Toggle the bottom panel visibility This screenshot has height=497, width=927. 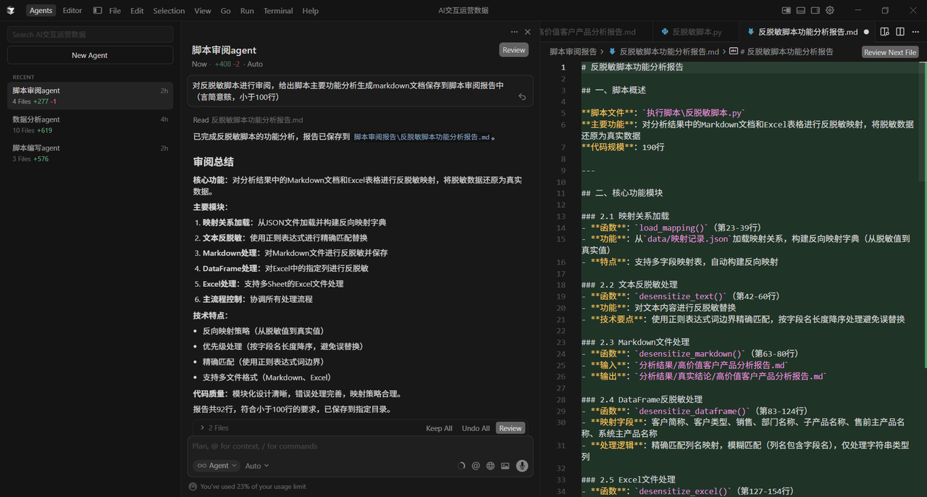pyautogui.click(x=800, y=9)
